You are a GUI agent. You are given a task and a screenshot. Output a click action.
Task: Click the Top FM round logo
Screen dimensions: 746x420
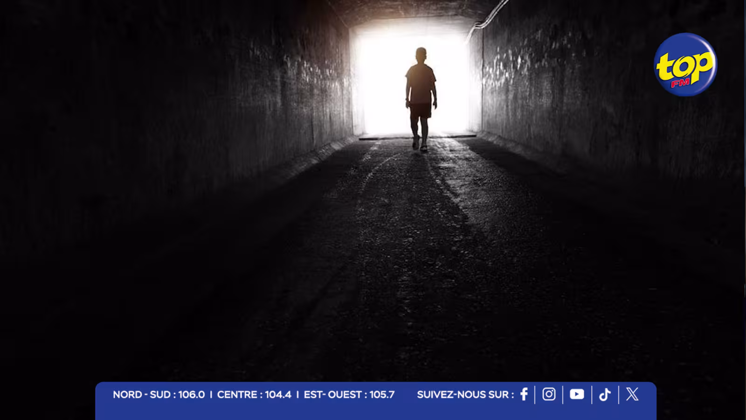(x=685, y=64)
